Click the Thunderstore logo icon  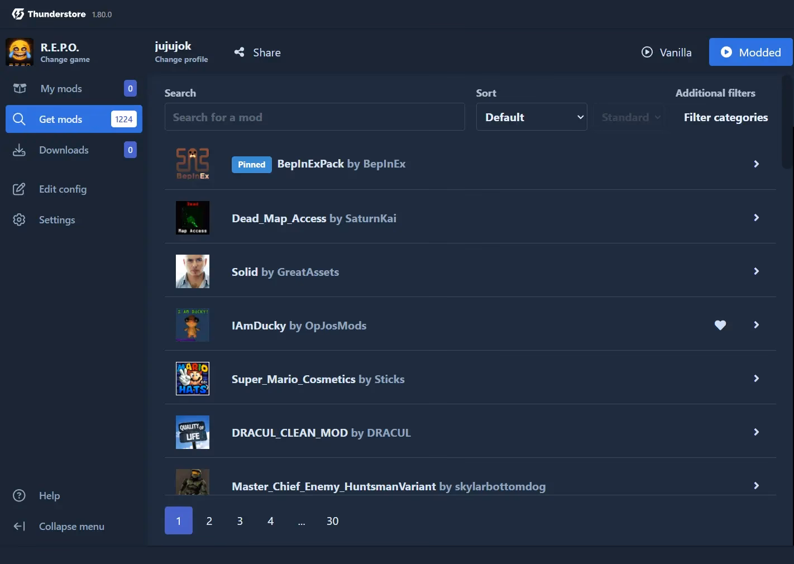(x=18, y=14)
